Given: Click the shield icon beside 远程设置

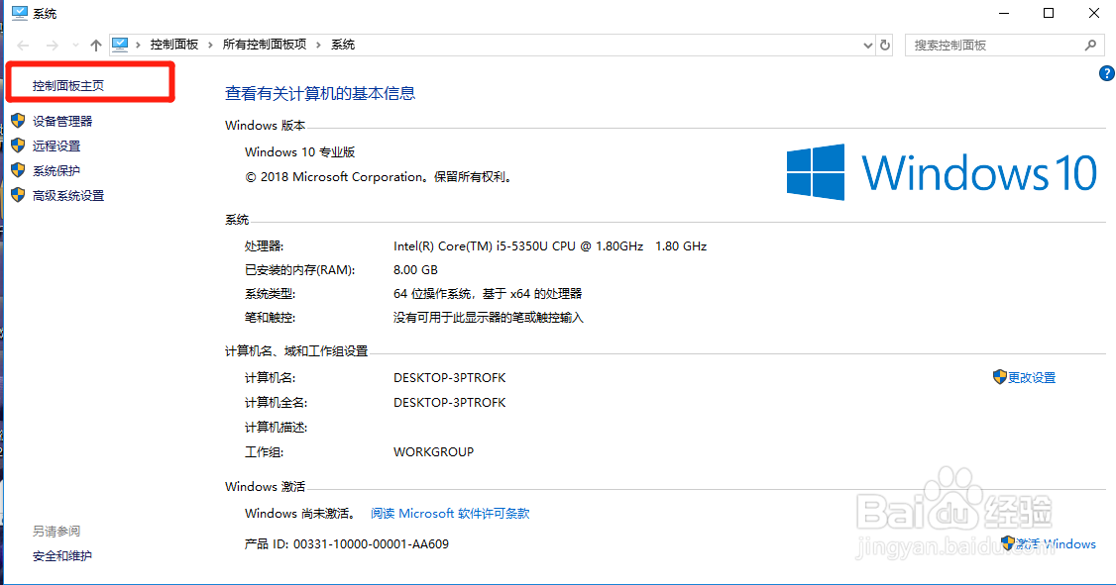Looking at the screenshot, I should click(18, 146).
